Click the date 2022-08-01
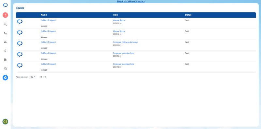Image resolution: width=261 pixels, height=129 pixels. click(117, 45)
